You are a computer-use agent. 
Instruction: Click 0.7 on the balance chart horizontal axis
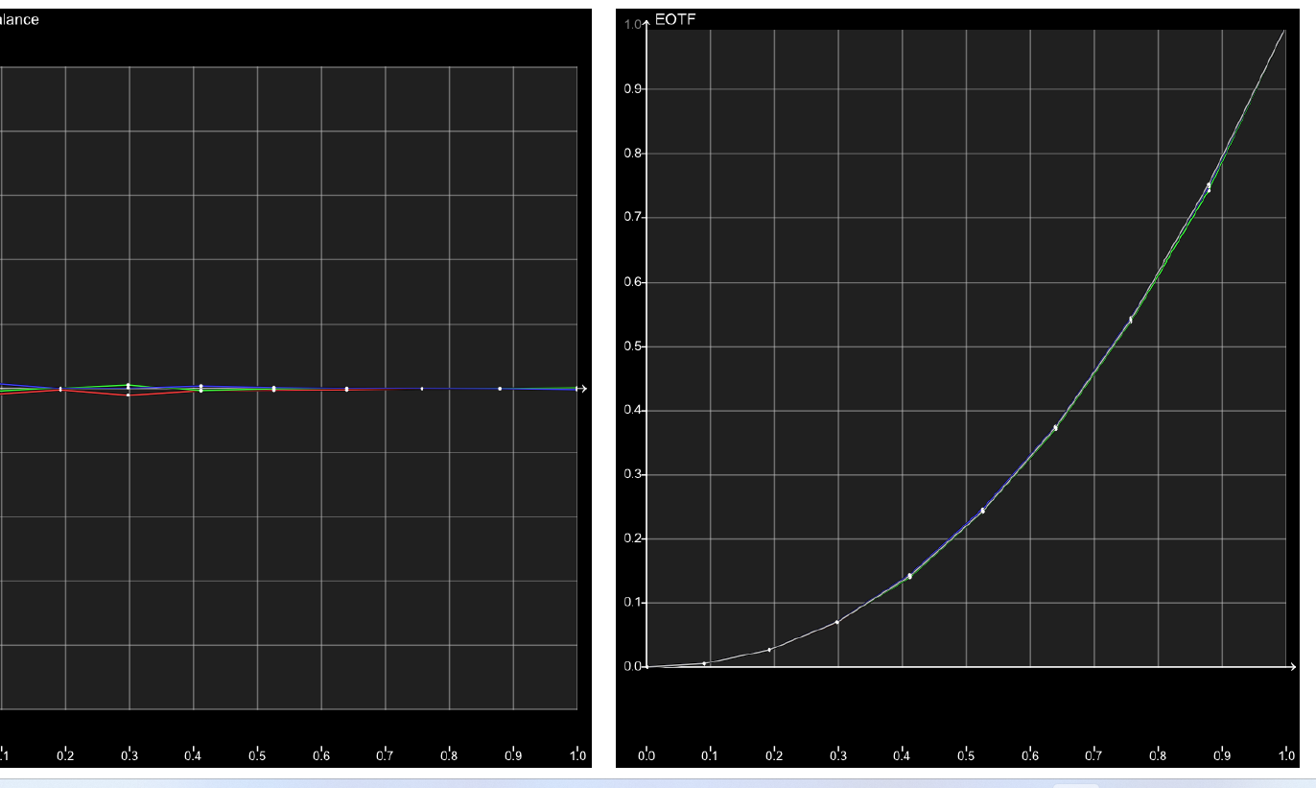(385, 755)
